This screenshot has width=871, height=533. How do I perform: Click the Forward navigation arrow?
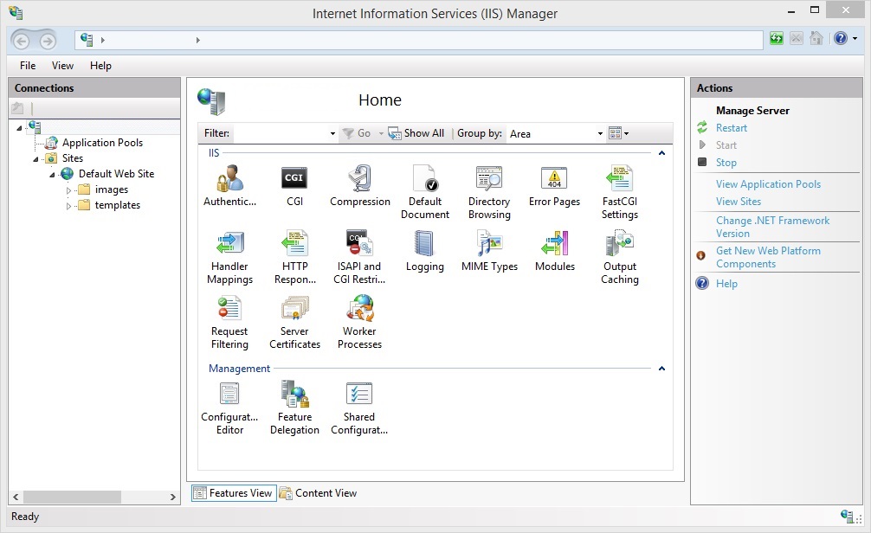coord(48,41)
